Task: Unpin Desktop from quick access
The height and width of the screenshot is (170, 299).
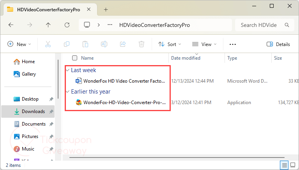Action: point(51,99)
